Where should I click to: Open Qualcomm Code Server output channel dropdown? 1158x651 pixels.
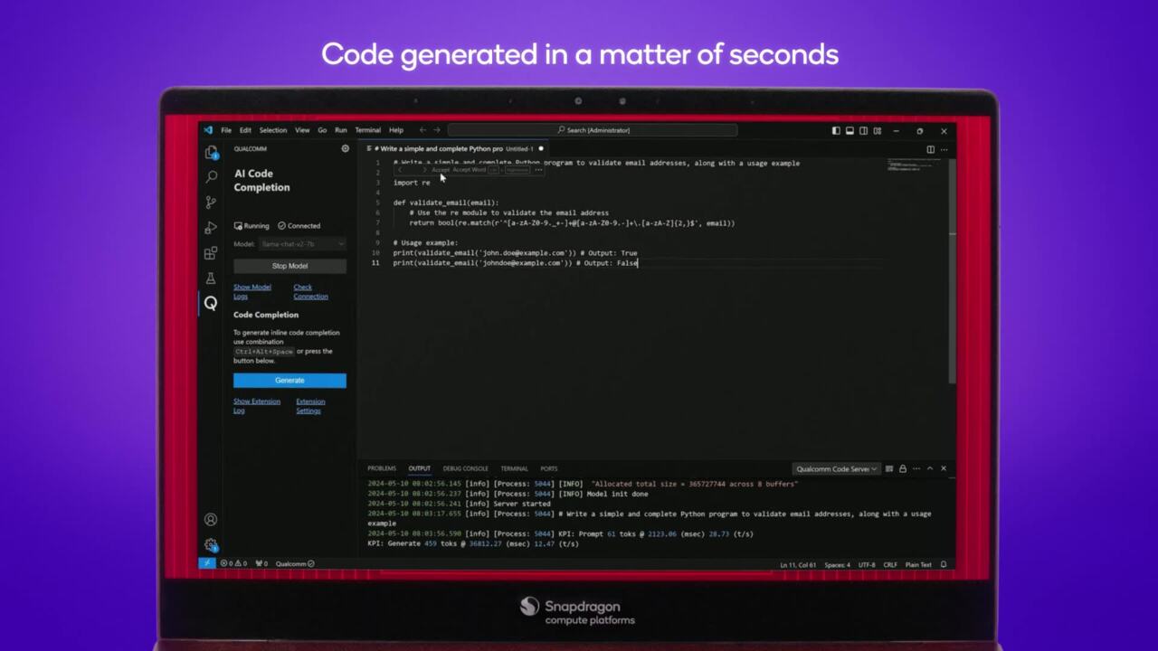click(836, 468)
